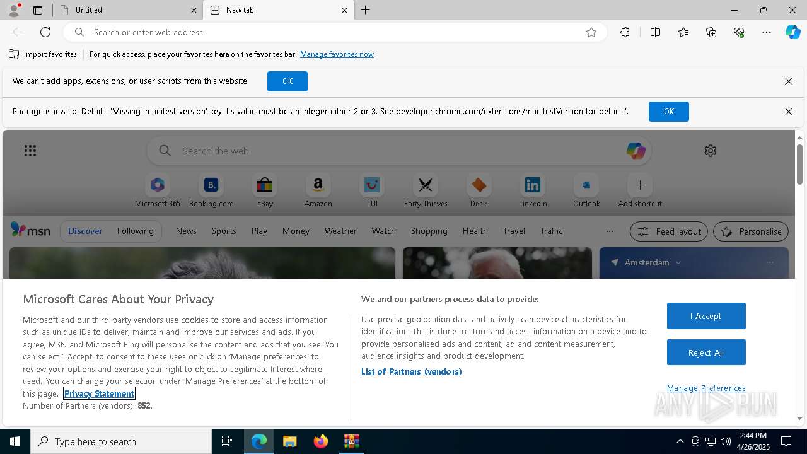This screenshot has height=454, width=807.
Task: Open a new browser tab
Action: (365, 10)
